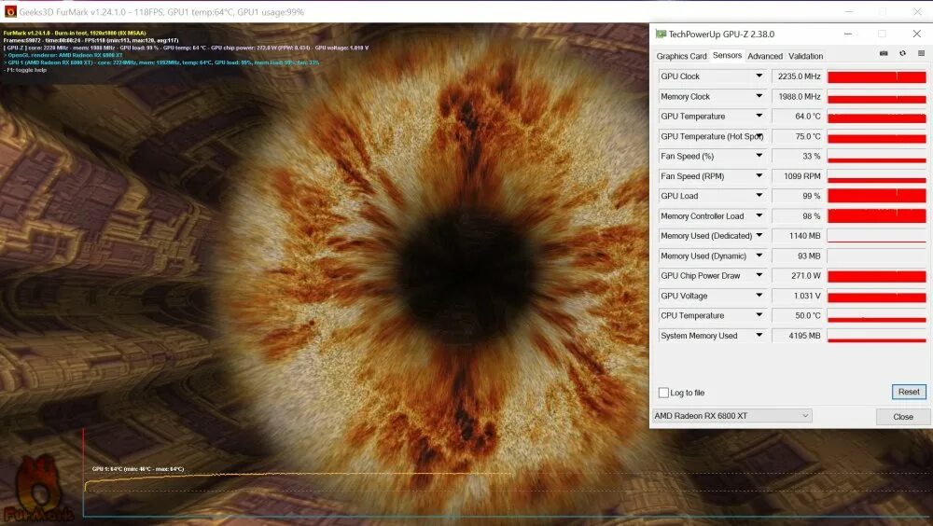
Task: Switch to the Graphics Card tab
Action: (681, 56)
